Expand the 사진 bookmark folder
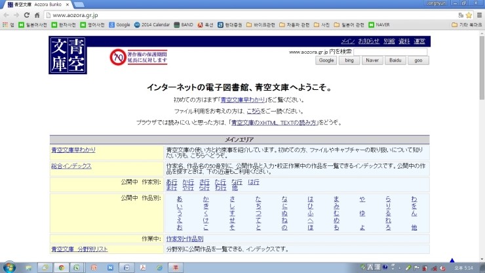Image resolution: width=485 pixels, height=273 pixels. [x=322, y=25]
